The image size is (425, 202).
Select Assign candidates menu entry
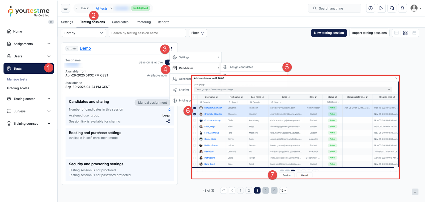tap(241, 67)
